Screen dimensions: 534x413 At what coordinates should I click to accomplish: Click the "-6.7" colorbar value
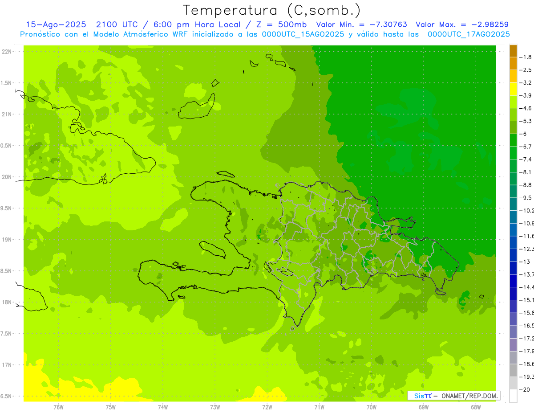[526, 147]
